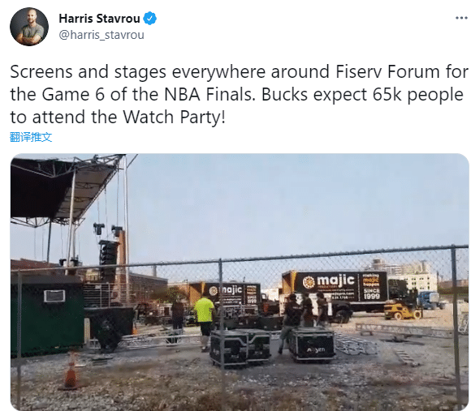Click the worker in yellow shirt

pyautogui.click(x=205, y=321)
